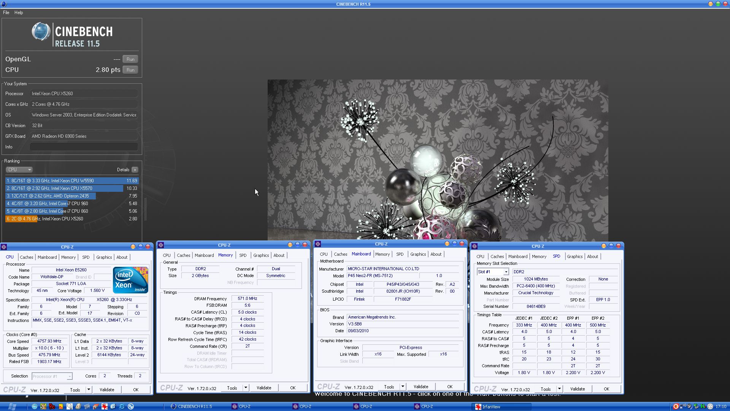Switch to IrfanView taskbar button

pyautogui.click(x=502, y=406)
